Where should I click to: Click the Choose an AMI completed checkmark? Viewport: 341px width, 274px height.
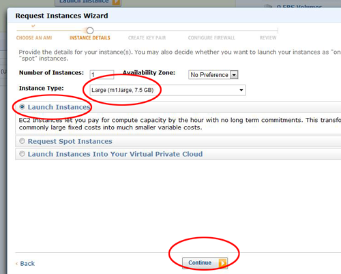(x=33, y=26)
